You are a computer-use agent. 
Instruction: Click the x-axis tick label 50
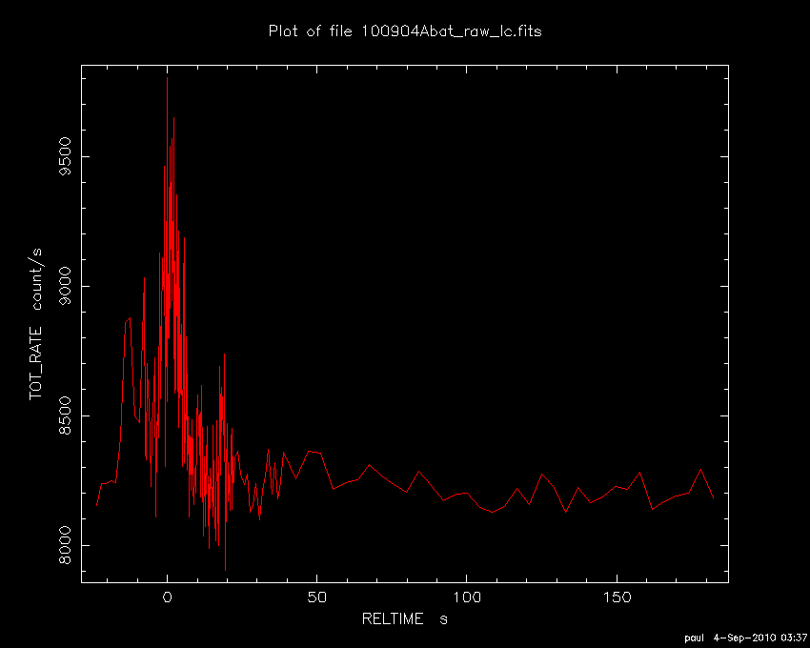point(316,597)
